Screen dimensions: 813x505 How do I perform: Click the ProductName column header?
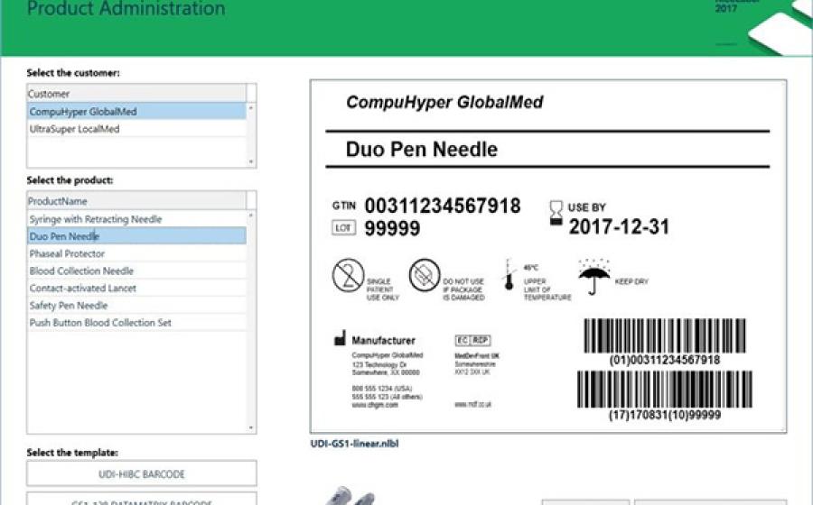[x=137, y=201]
